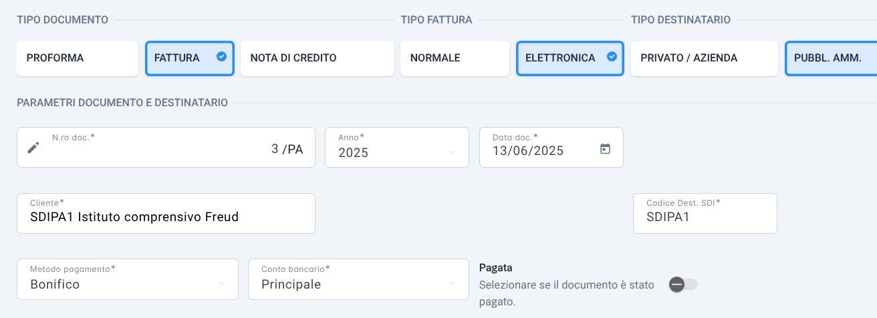Click the pencil edit icon beside N.ro doc.
Viewport: 877px width, 318px height.
[33, 148]
